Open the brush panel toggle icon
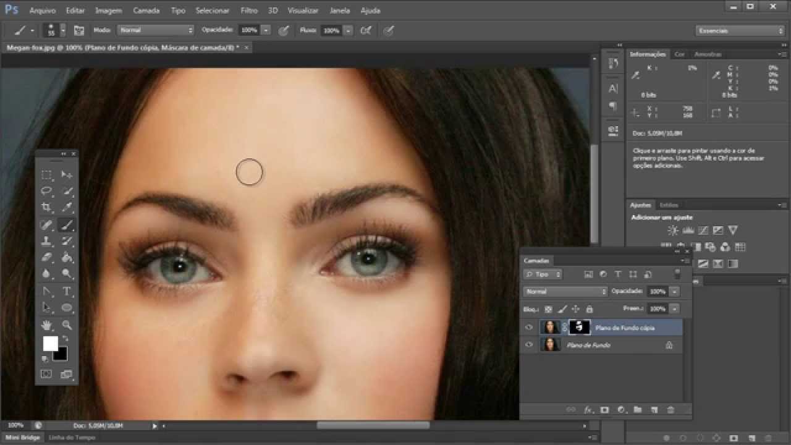The image size is (791, 445). (x=79, y=30)
